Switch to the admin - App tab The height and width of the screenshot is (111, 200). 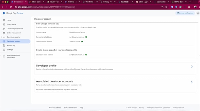(144, 2)
